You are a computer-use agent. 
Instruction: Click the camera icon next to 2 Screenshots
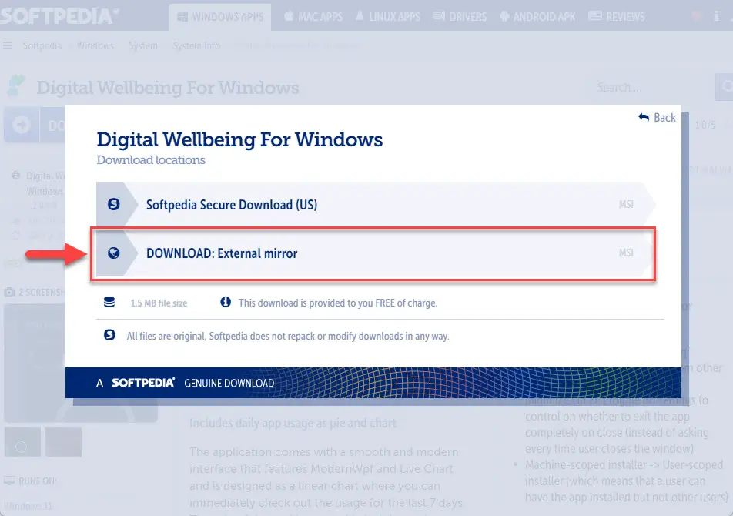tap(9, 293)
